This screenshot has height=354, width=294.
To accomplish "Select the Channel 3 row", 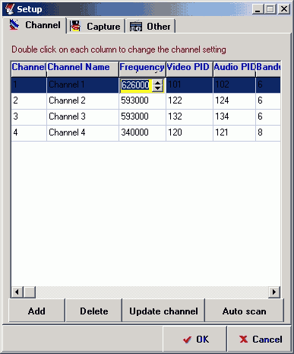I will [x=146, y=116].
